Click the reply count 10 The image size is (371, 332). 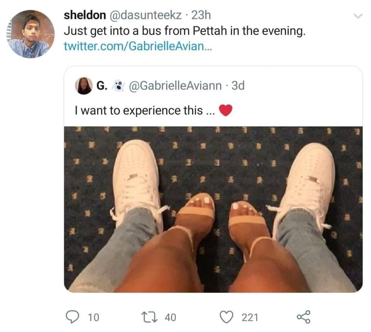pyautogui.click(x=93, y=317)
